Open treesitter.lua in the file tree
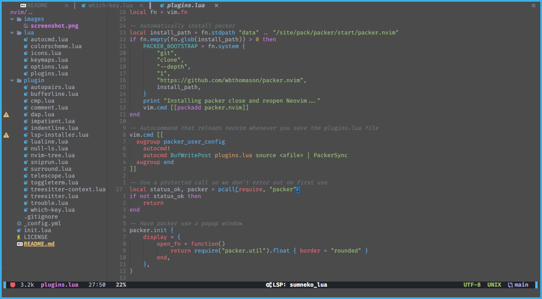 (x=54, y=196)
